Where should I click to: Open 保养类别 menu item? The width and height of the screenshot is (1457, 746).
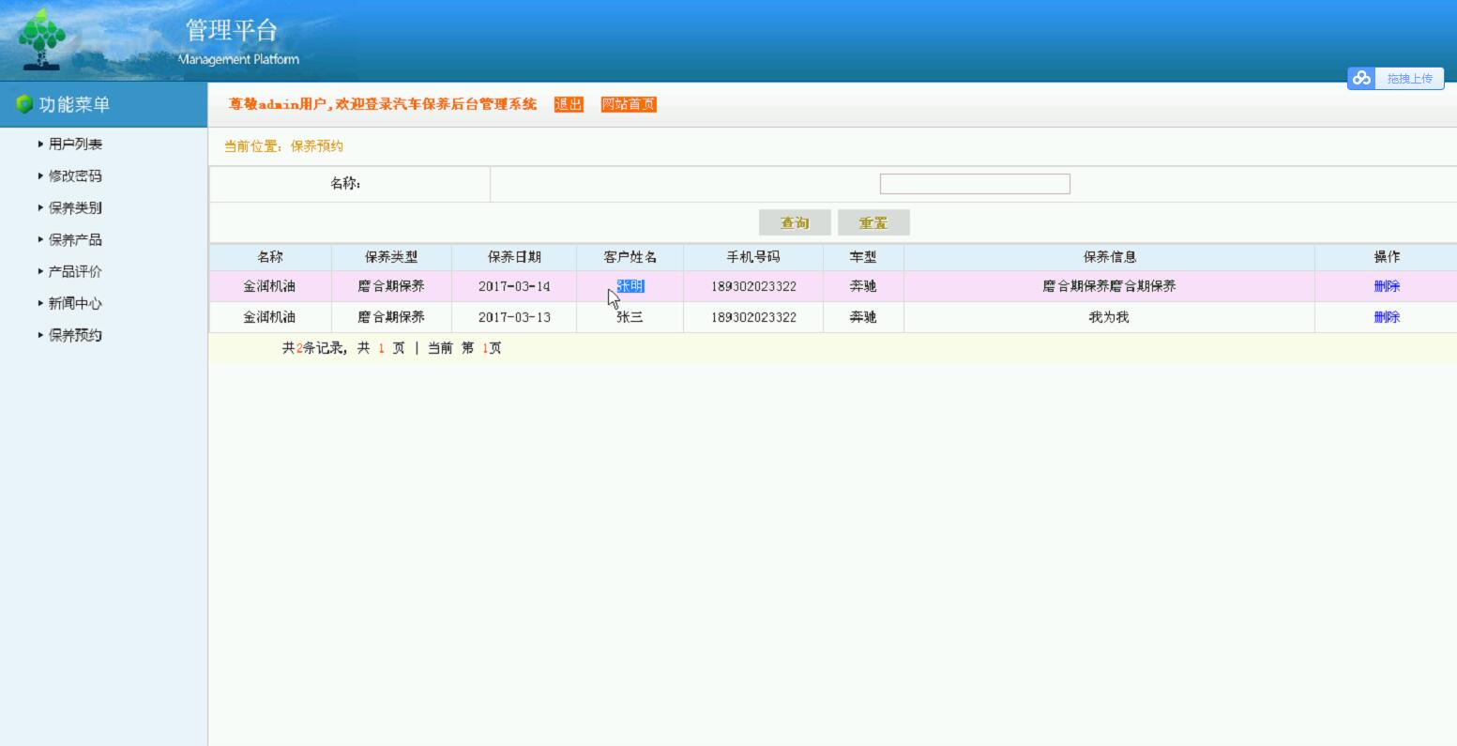click(75, 208)
